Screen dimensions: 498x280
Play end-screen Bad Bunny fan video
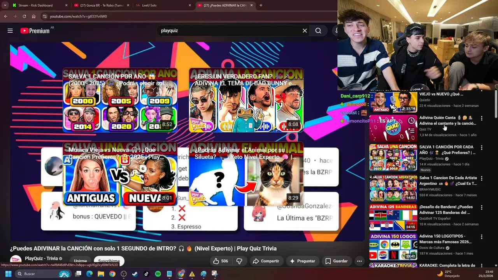coord(246,100)
